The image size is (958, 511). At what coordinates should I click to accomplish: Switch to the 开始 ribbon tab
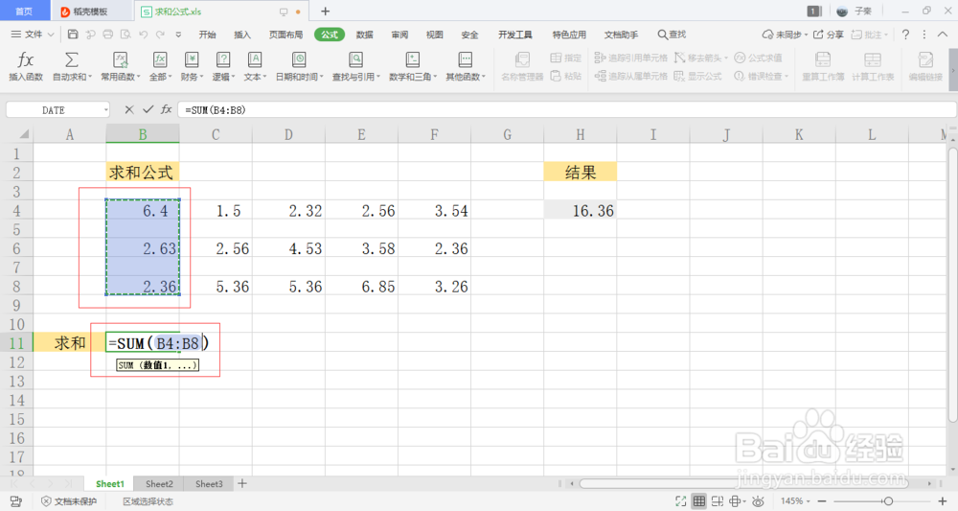207,35
